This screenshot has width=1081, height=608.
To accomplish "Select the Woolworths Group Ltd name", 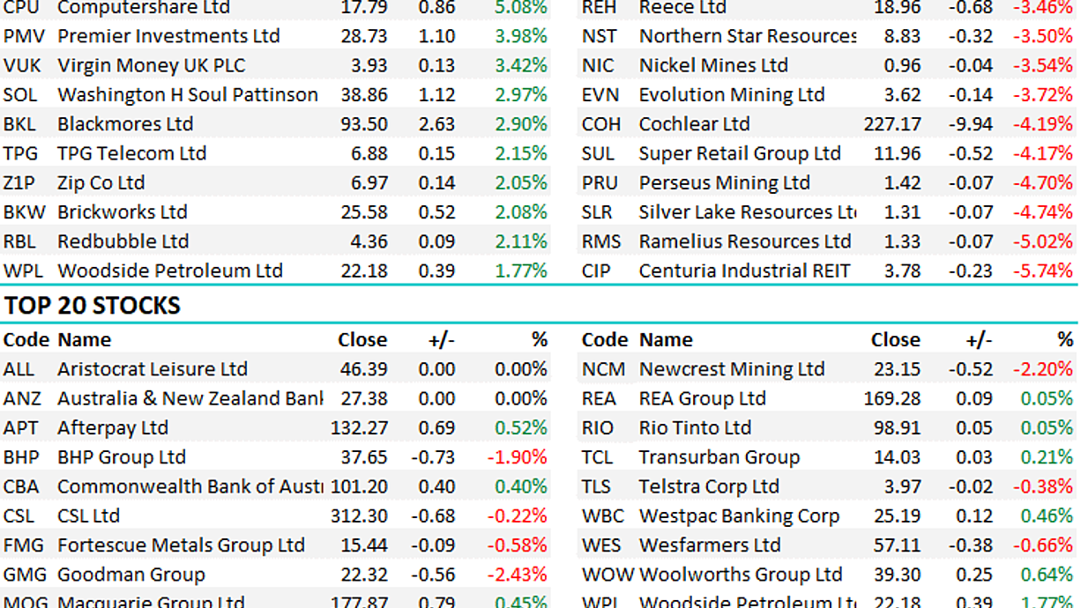I will tap(741, 575).
